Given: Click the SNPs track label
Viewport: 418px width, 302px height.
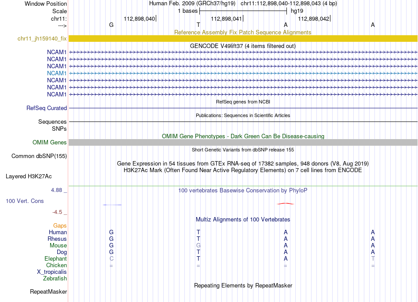Looking at the screenshot, I should coord(59,129).
